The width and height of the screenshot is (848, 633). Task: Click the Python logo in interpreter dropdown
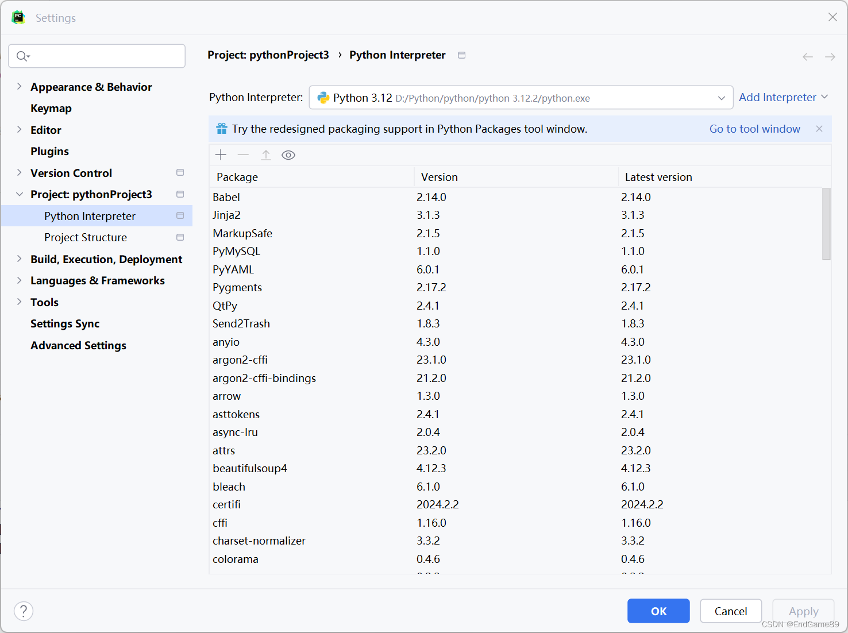pyautogui.click(x=323, y=98)
